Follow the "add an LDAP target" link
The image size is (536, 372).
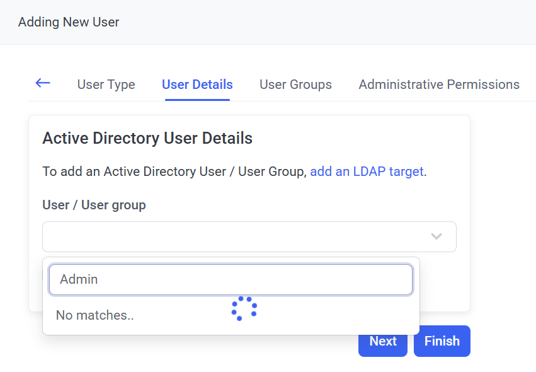pos(367,171)
